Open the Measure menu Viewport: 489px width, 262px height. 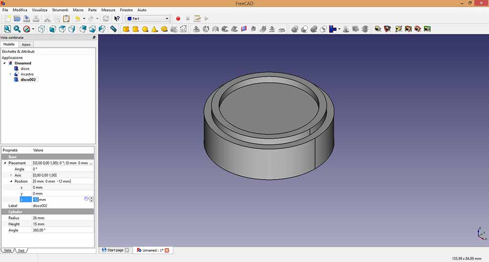[108, 10]
